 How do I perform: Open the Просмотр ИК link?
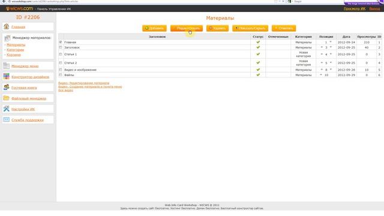(355, 8)
